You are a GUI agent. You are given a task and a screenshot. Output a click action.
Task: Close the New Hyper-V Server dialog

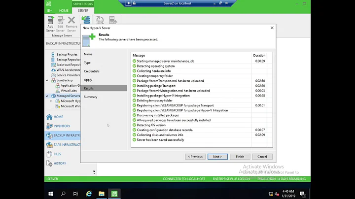tap(272, 28)
